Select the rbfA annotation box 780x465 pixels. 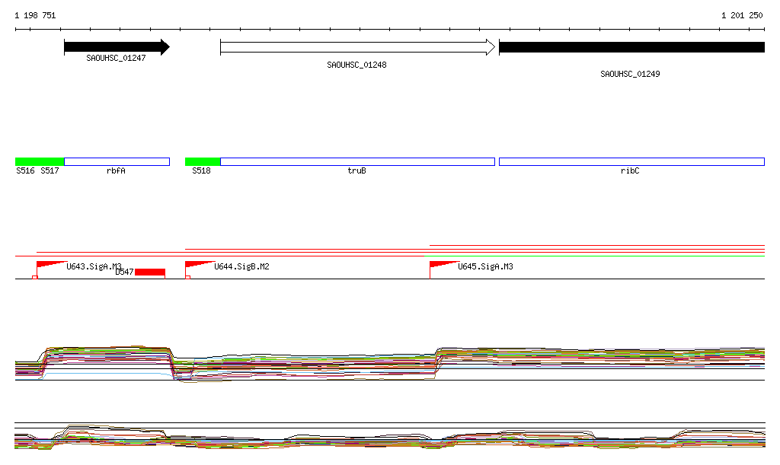pos(117,161)
